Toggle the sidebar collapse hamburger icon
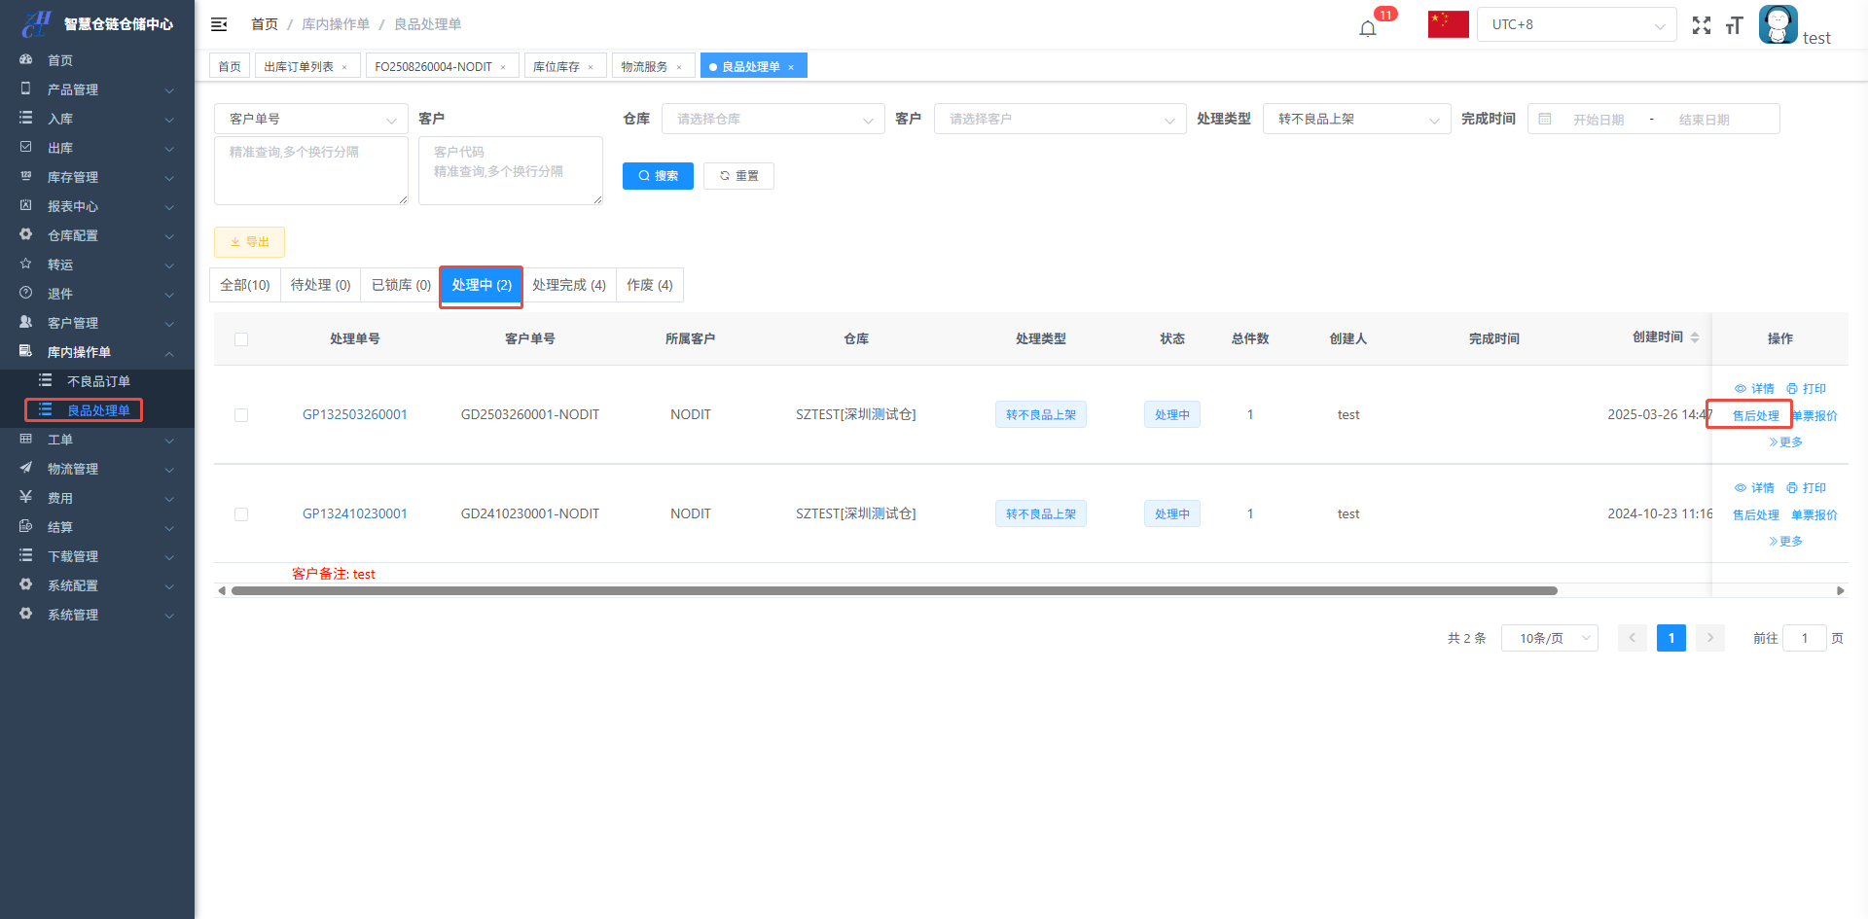Image resolution: width=1868 pixels, height=919 pixels. (219, 24)
